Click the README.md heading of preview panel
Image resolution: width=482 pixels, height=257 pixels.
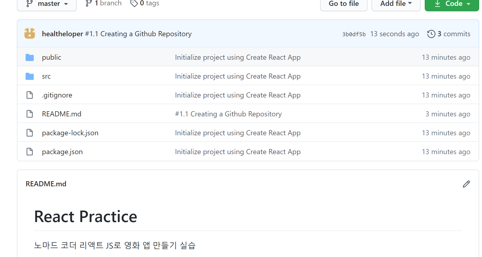(x=46, y=184)
